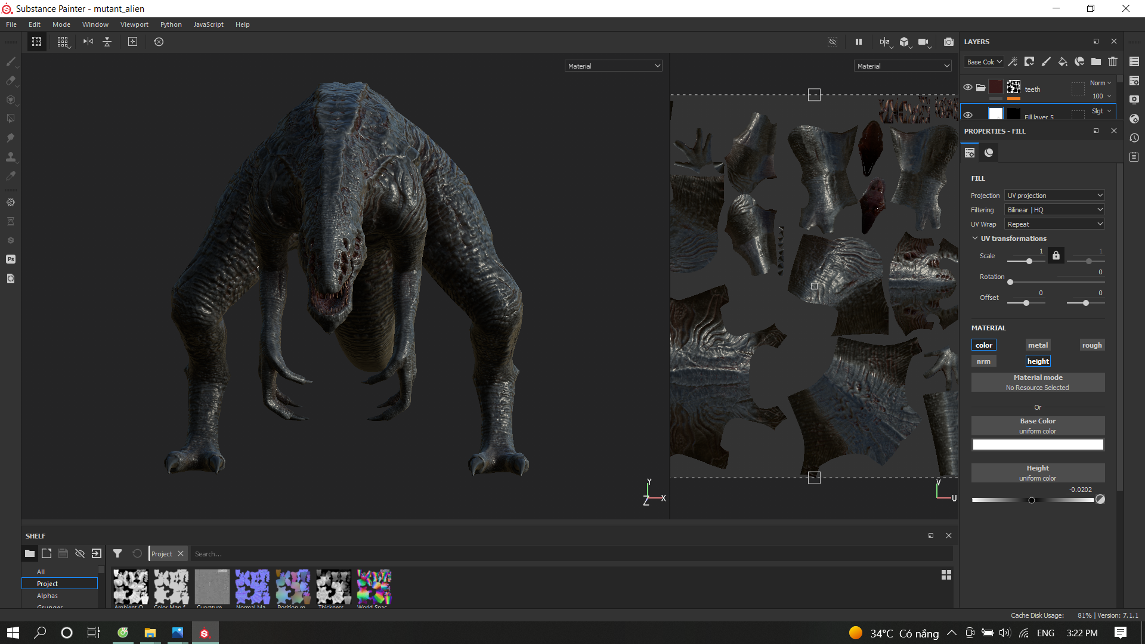This screenshot has width=1145, height=644.
Task: Hide the teeth layer with eye icon
Action: (x=968, y=88)
